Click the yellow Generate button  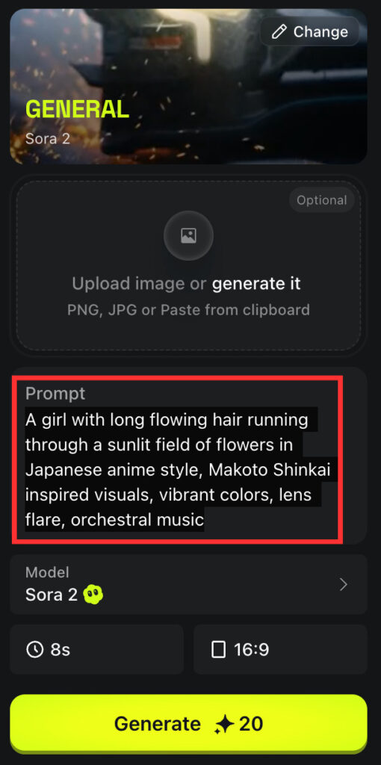tap(188, 724)
